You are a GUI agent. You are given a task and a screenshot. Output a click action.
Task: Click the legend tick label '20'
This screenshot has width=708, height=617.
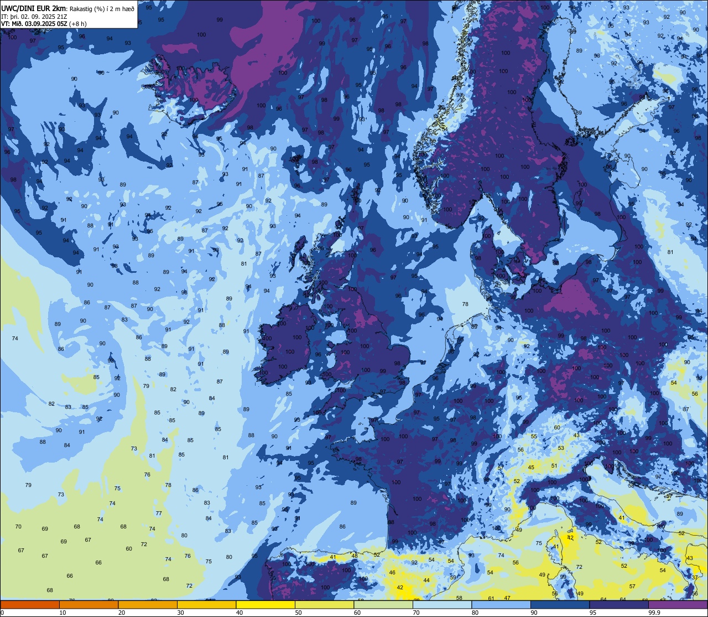click(122, 613)
